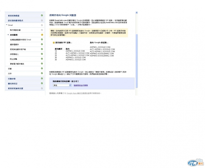Expand the 使用者培訓和支援 section
205x168 pixels.
coord(25,88)
